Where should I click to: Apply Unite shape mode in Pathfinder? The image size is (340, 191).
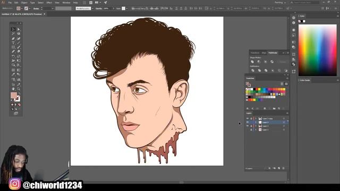(252, 62)
